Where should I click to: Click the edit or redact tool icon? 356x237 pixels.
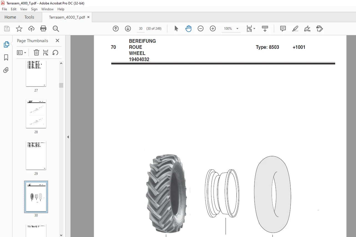[319, 29]
